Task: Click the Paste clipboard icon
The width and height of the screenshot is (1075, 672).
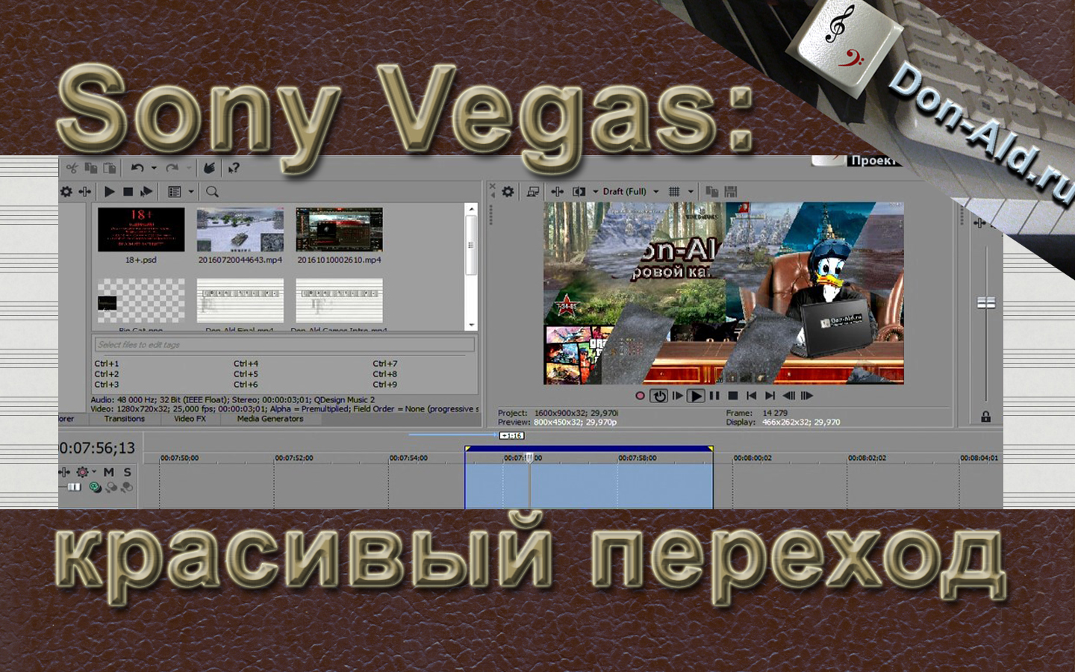Action: pyautogui.click(x=110, y=168)
